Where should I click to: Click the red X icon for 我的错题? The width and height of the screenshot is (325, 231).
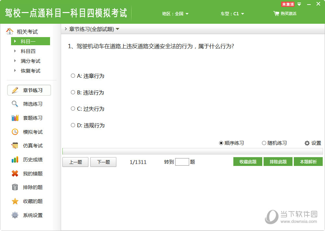pos(15,173)
